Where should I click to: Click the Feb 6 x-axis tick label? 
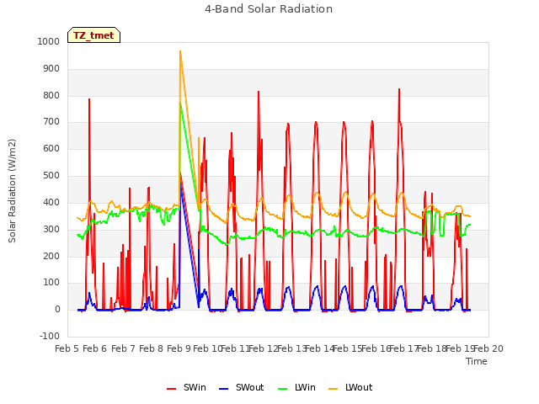[x=94, y=348]
